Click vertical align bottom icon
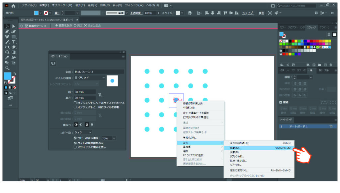This screenshot has width=340, height=193. (237, 13)
